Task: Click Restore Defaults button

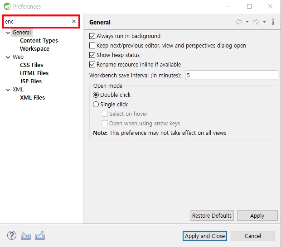Action: 212,215
